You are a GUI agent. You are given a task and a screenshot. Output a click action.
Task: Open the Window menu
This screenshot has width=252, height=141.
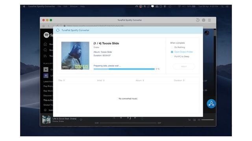tap(74, 6)
